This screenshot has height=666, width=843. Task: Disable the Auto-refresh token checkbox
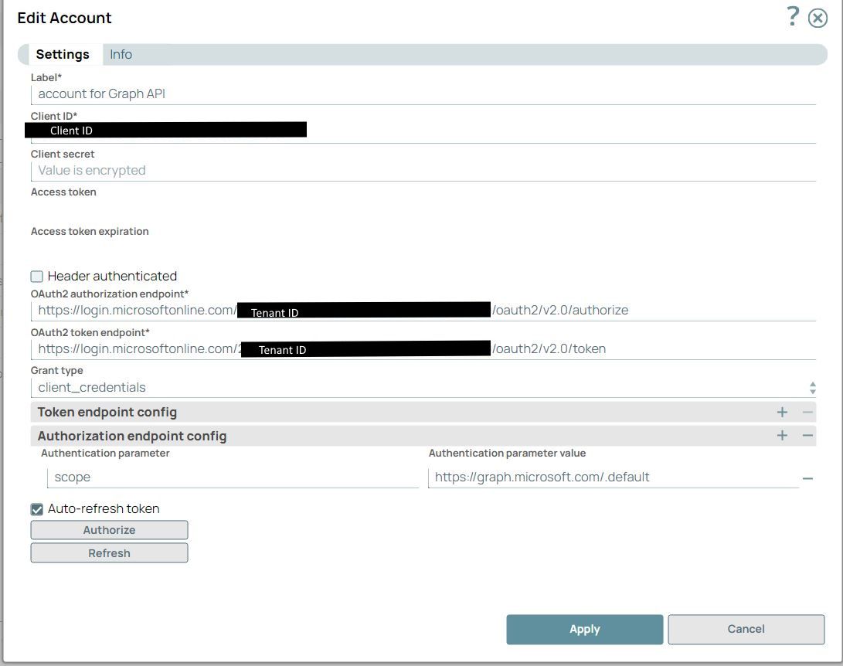coord(36,508)
